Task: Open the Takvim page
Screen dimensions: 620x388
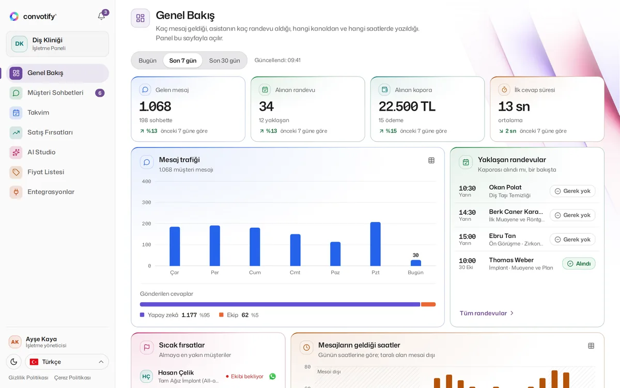Action: pos(57,113)
